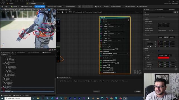This screenshot has width=179, height=100.
Task: Open the Edit menu
Action: (x=11, y=1)
